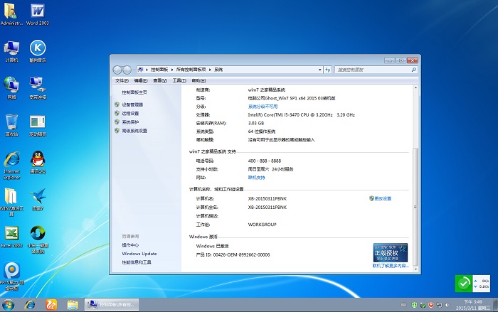Open Device Manager (设备管理器) in sidebar
This screenshot has width=498, height=312.
tap(132, 104)
